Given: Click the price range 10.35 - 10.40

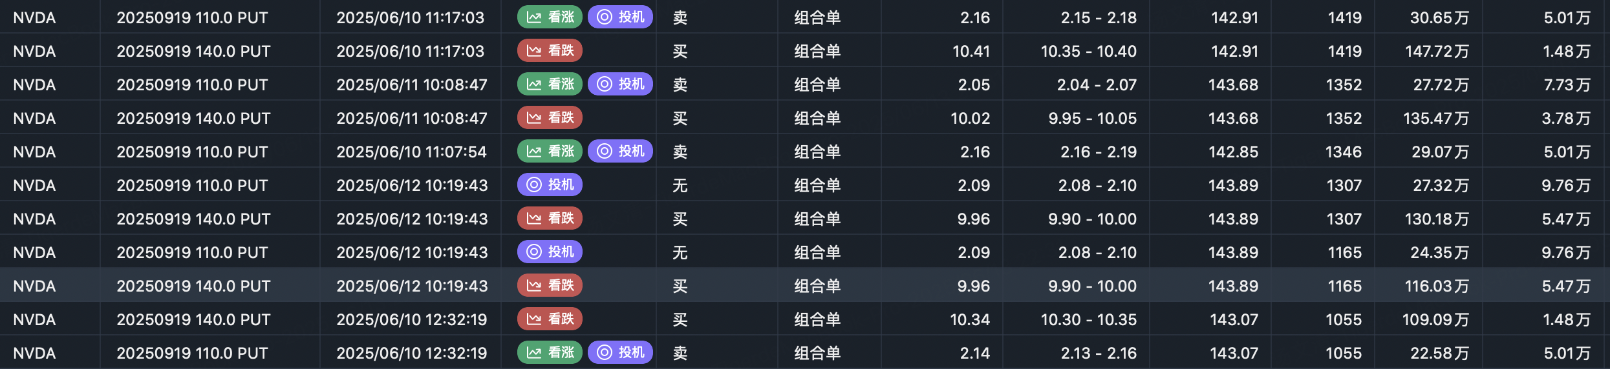Looking at the screenshot, I should pos(1088,51).
